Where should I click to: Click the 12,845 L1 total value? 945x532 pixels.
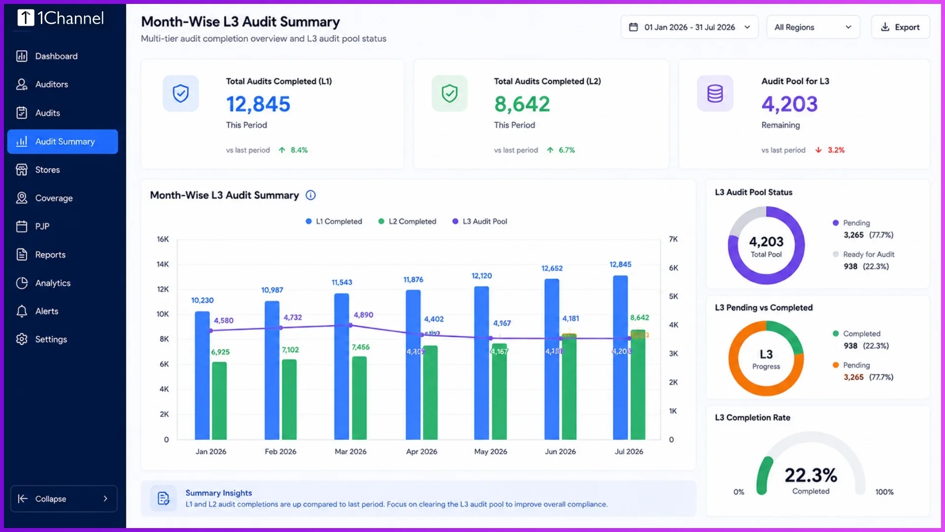(x=258, y=104)
